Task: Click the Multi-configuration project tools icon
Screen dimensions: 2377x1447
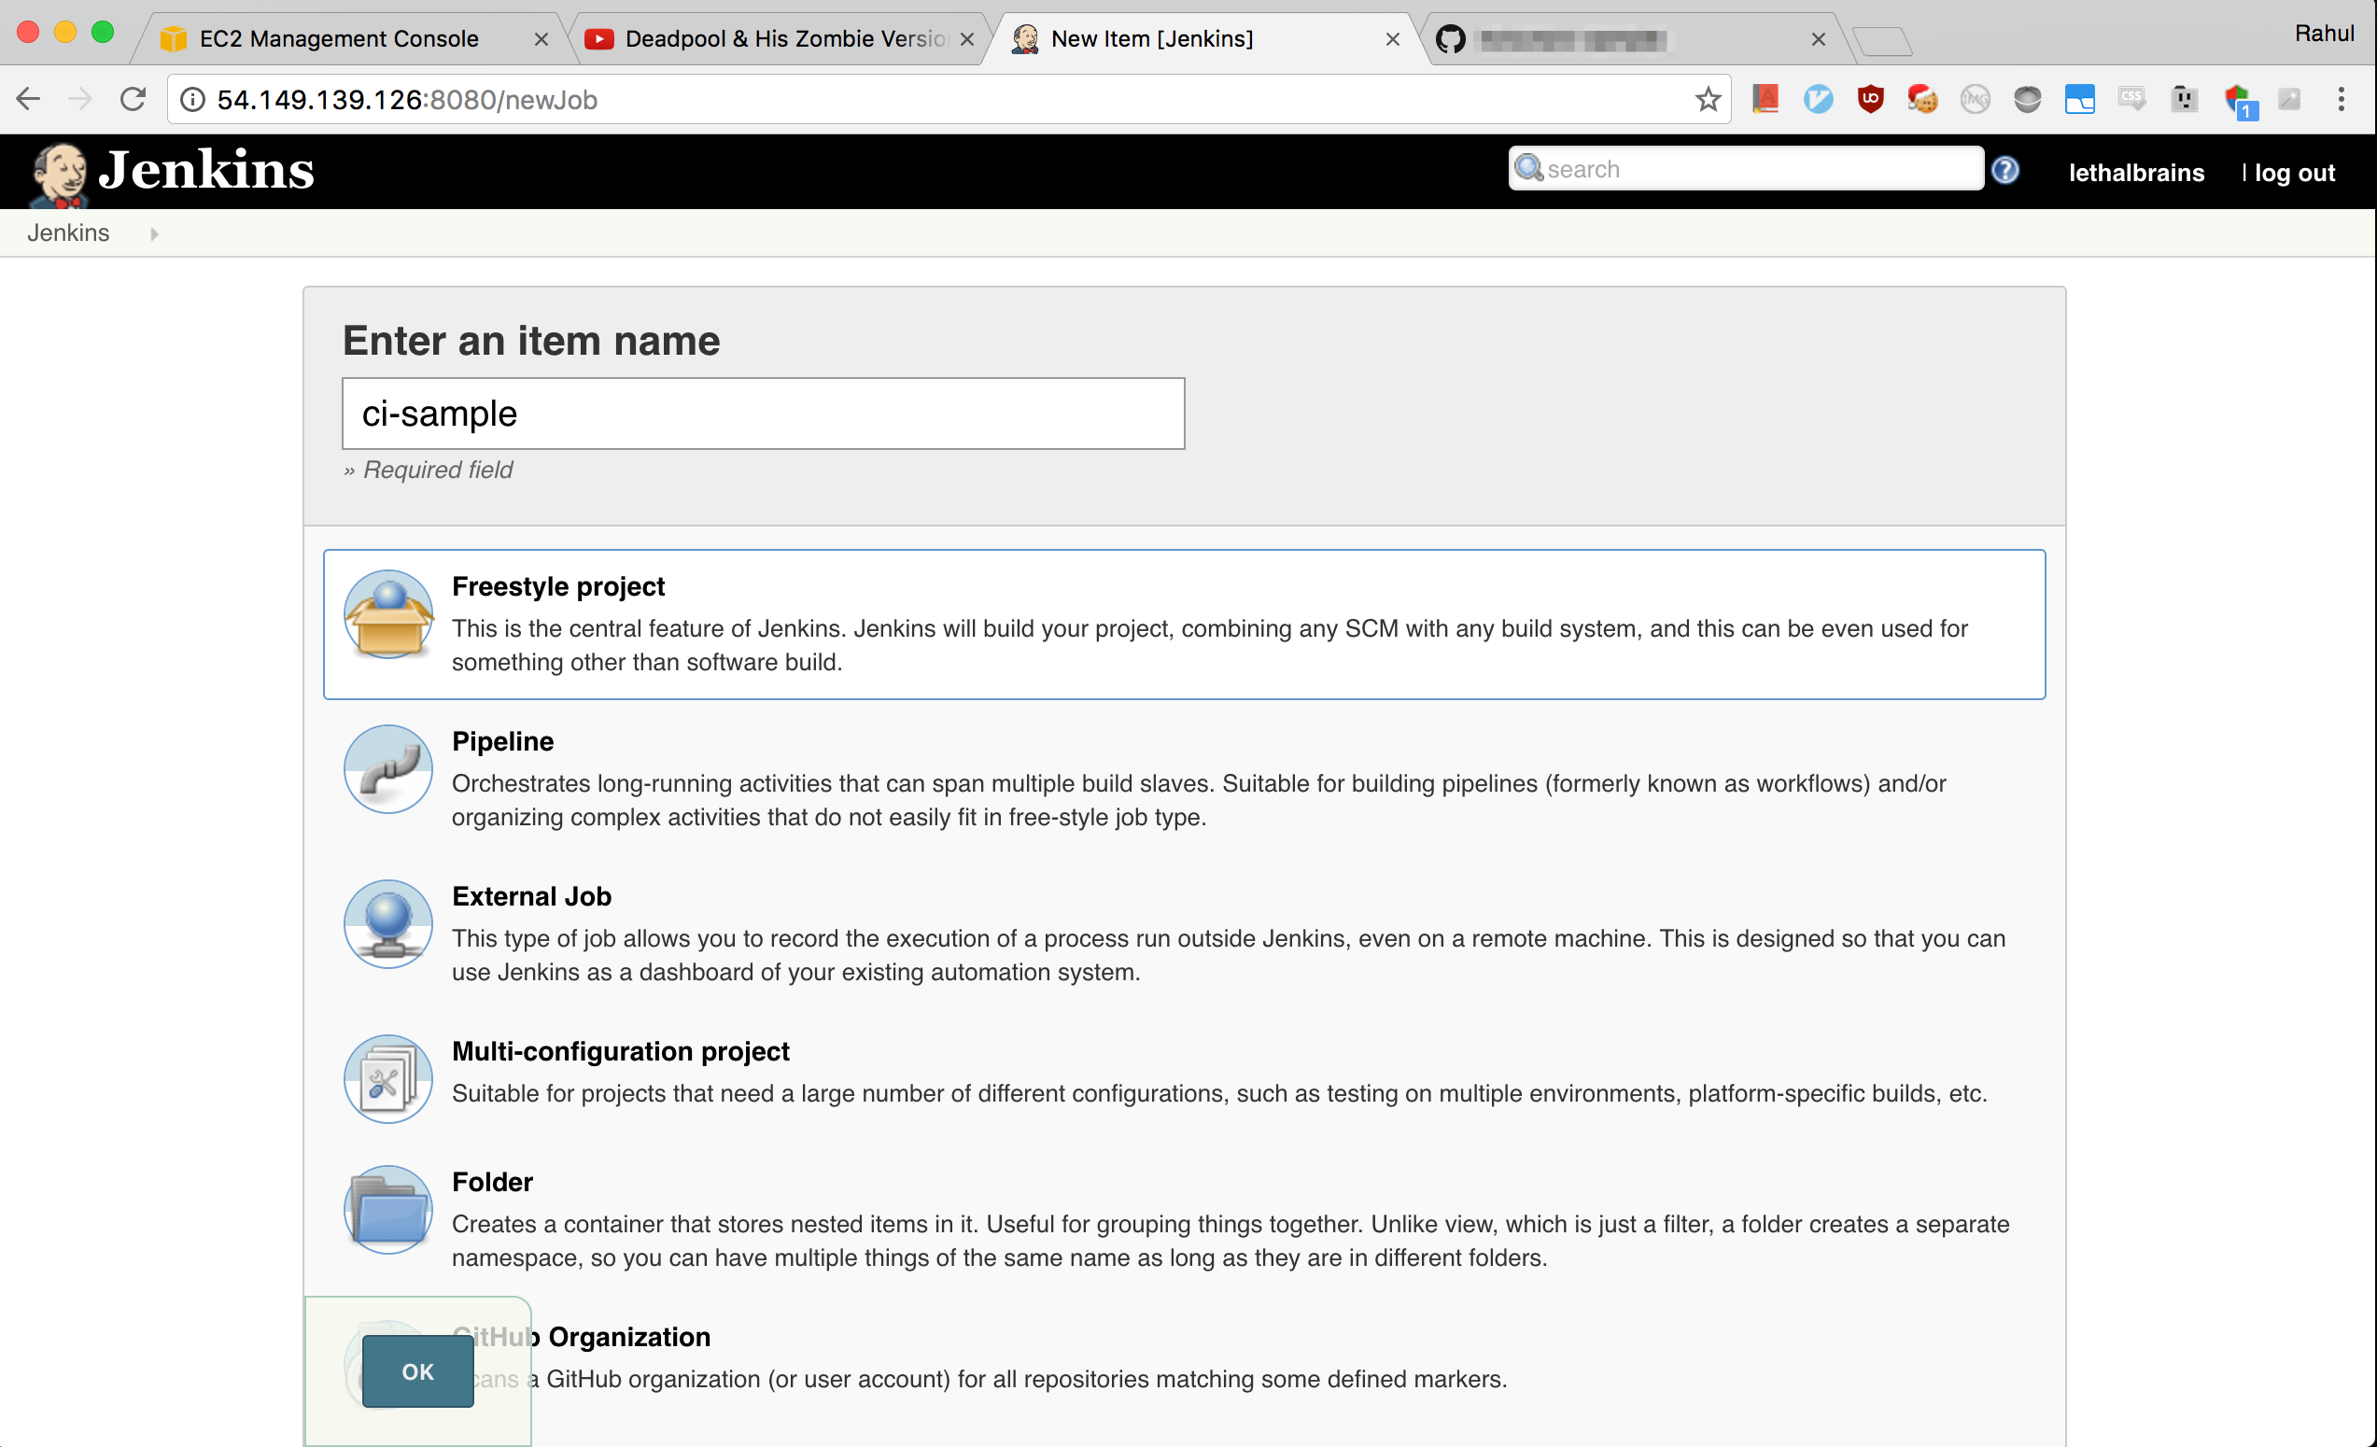Action: [x=387, y=1078]
